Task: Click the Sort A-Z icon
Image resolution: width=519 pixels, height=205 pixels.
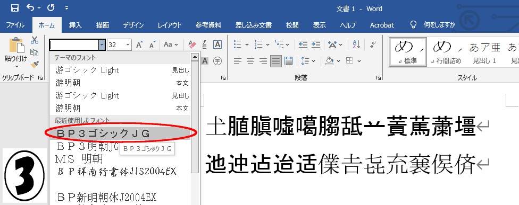Action: point(356,44)
